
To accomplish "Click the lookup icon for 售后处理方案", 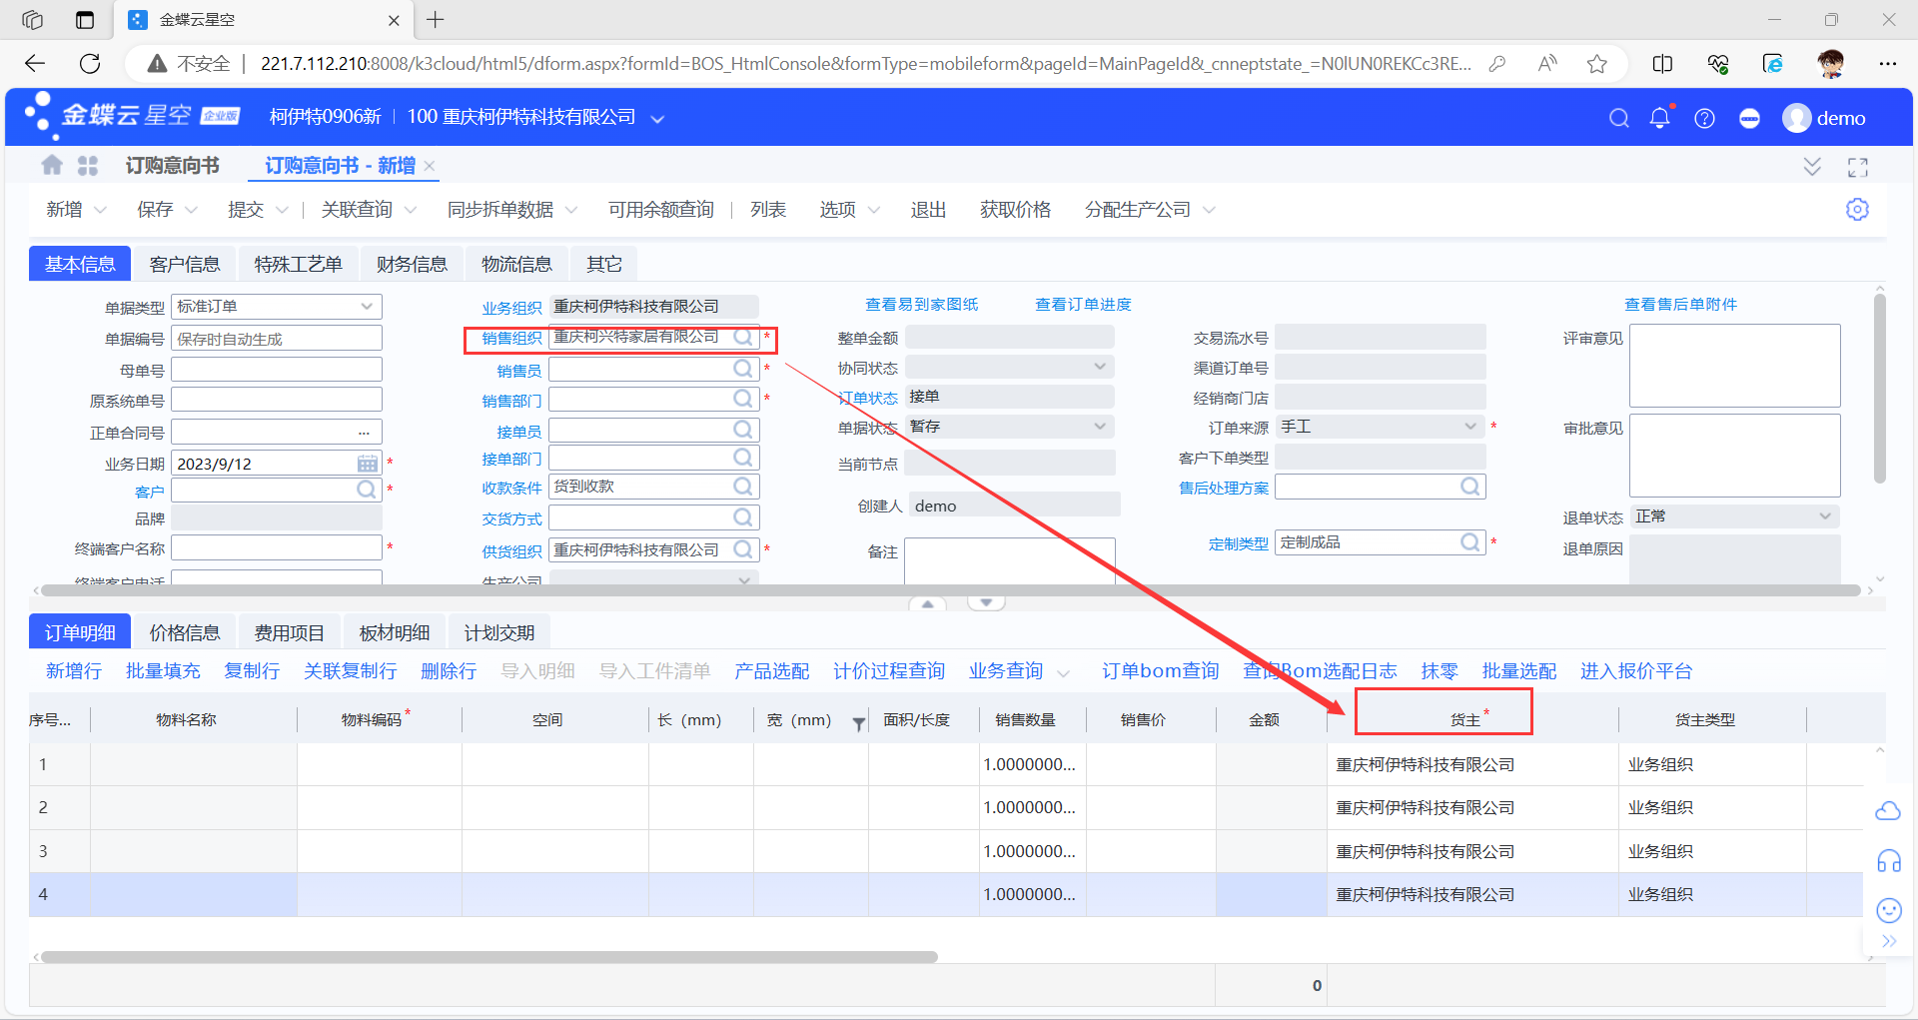I will tap(1470, 487).
